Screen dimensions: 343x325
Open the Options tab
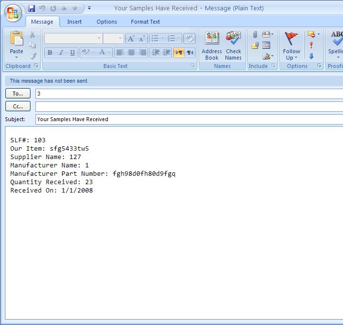click(x=107, y=22)
